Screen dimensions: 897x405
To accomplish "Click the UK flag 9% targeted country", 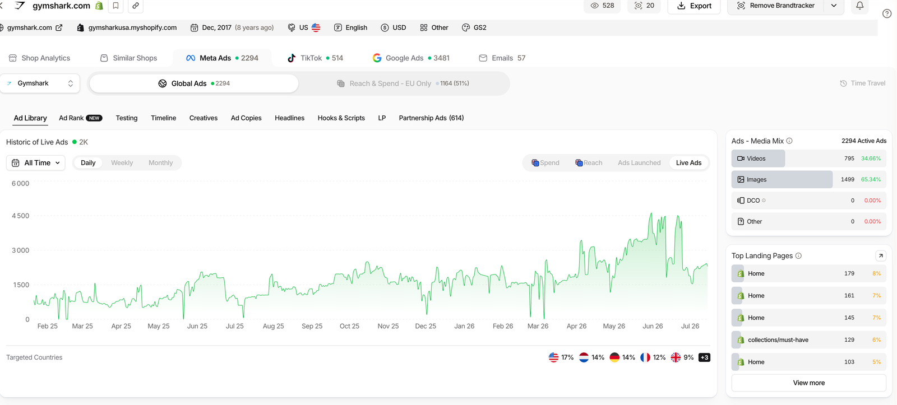I will click(x=682, y=357).
